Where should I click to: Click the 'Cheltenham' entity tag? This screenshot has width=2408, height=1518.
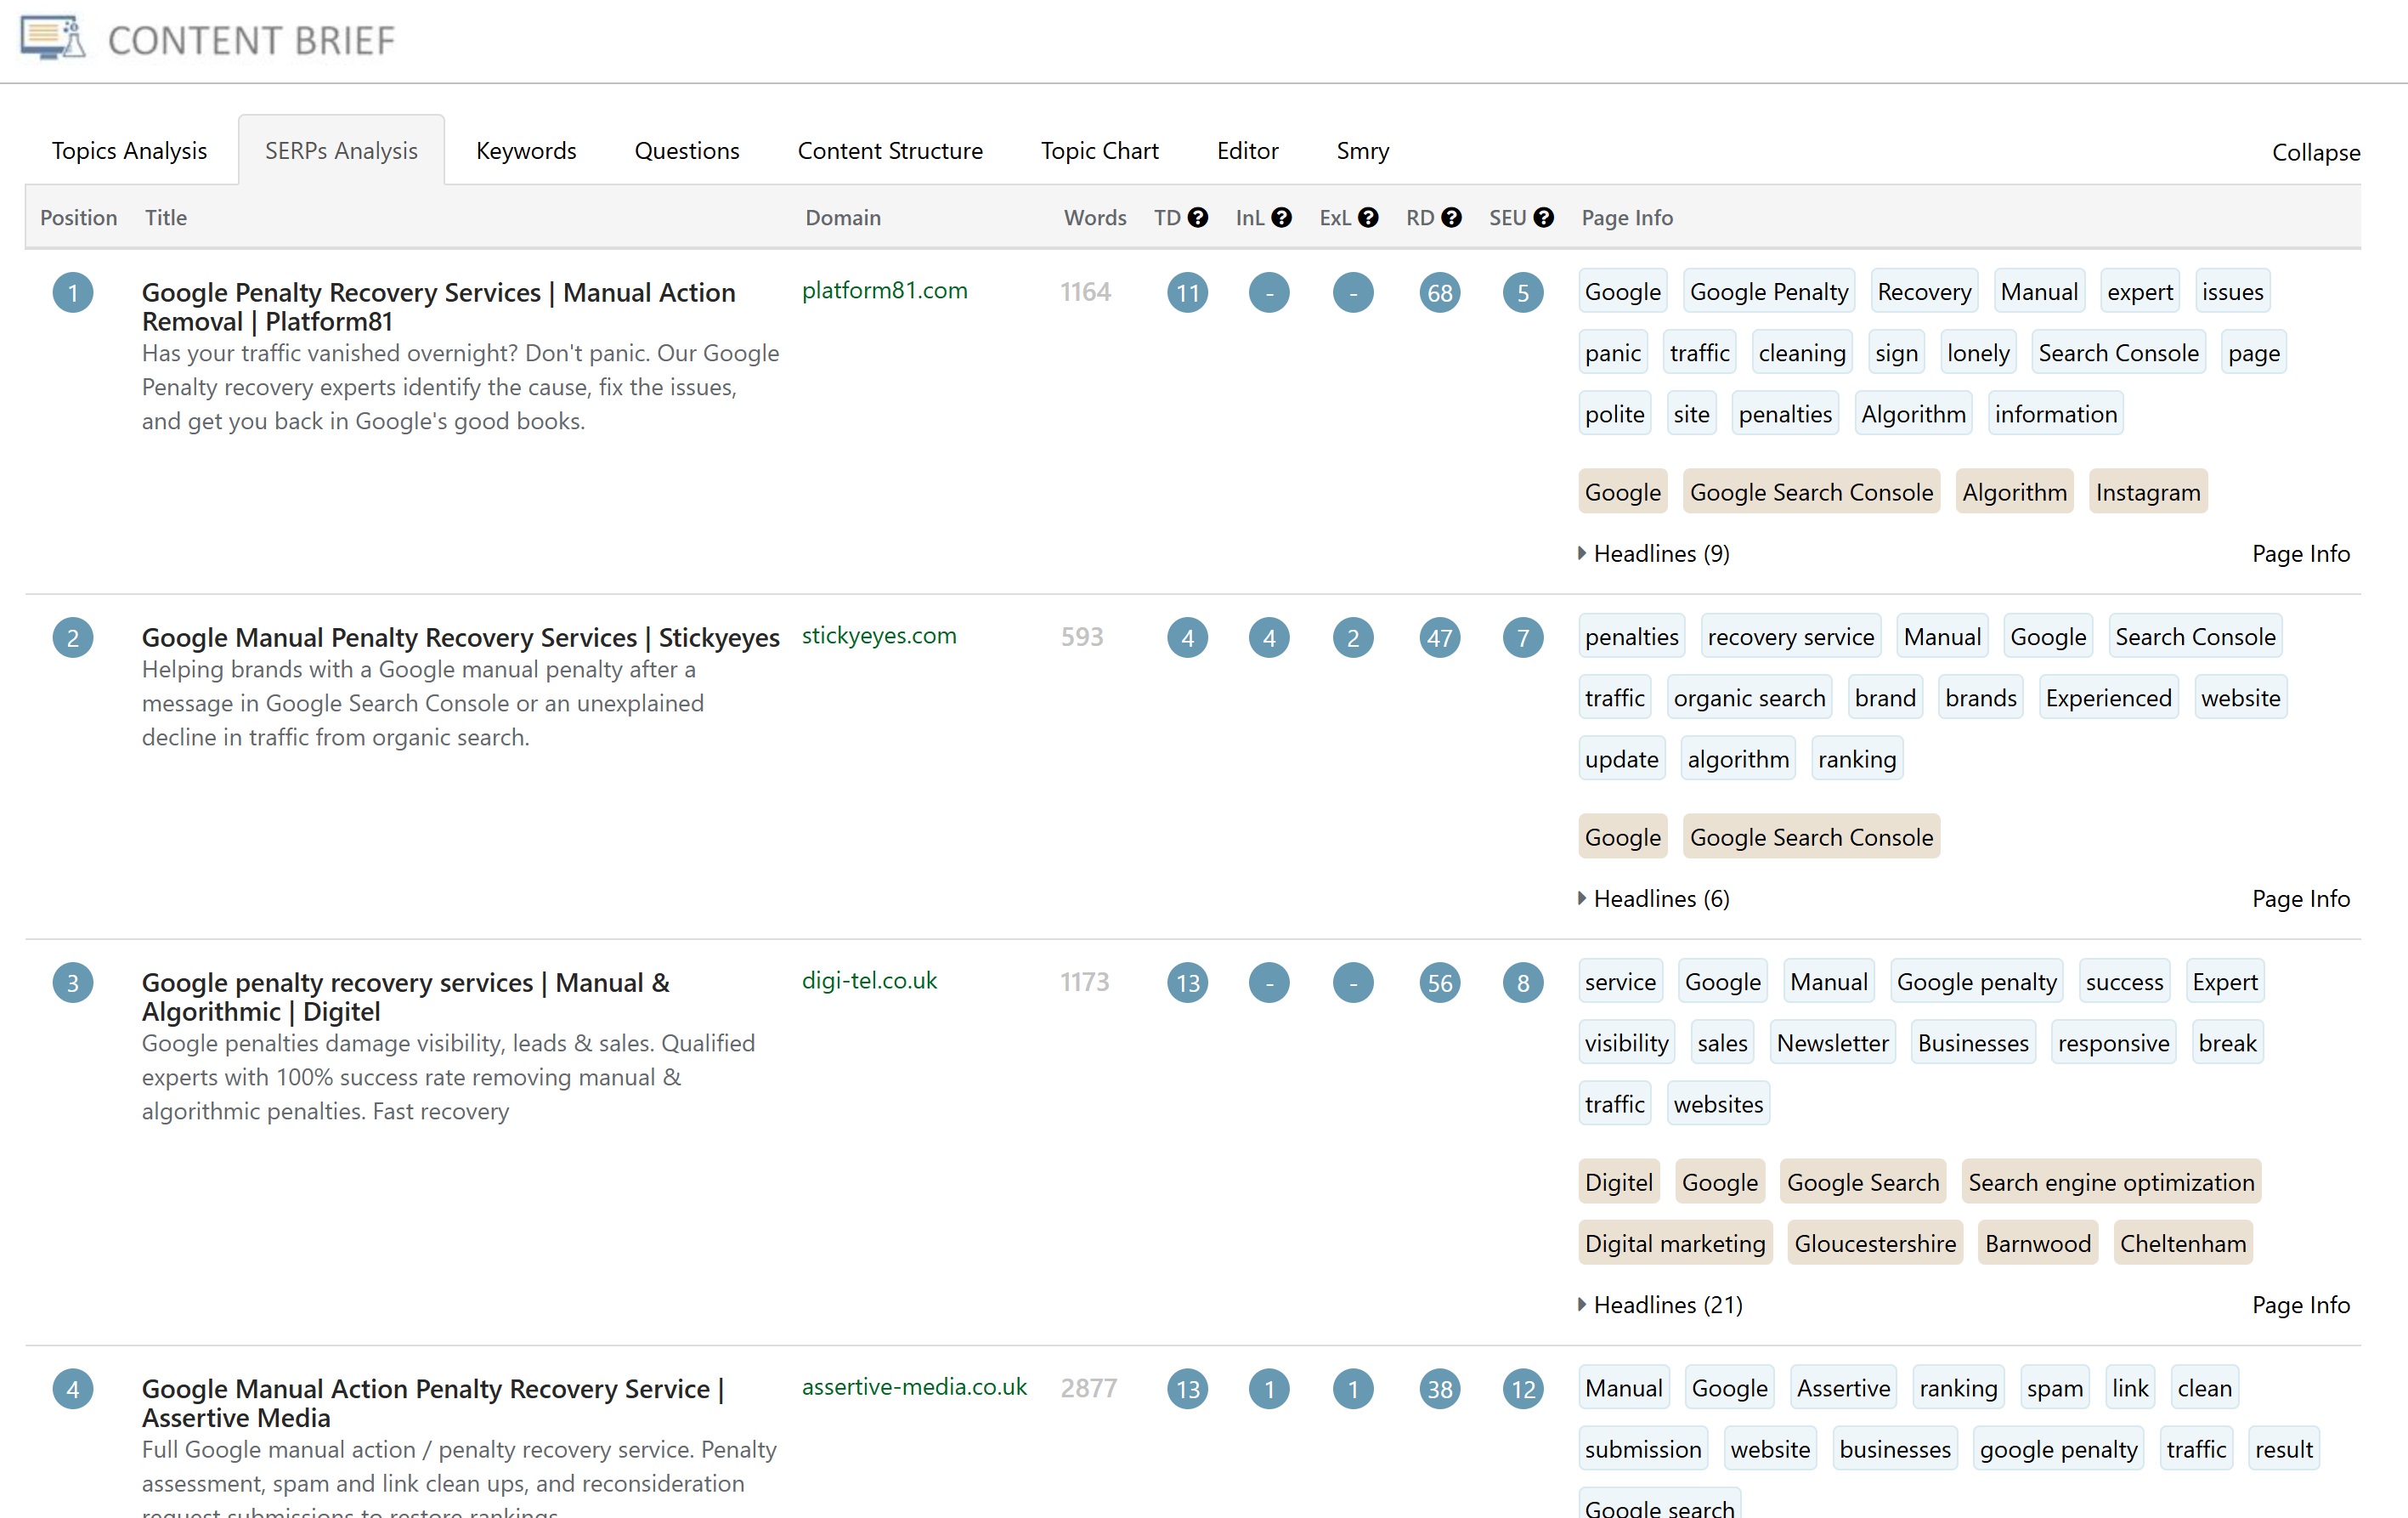click(2183, 1243)
